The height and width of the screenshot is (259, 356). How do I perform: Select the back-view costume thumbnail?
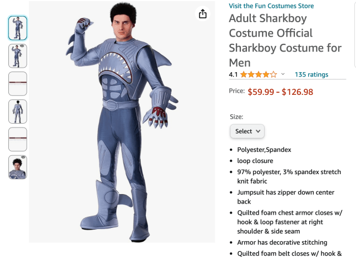tap(18, 111)
